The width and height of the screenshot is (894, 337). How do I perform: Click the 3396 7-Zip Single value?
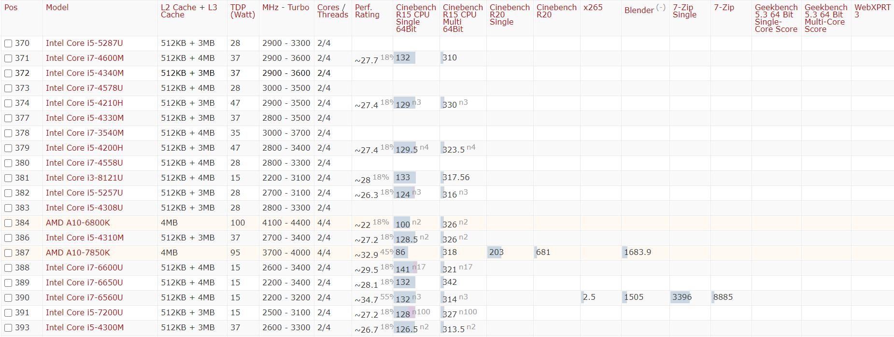click(681, 297)
